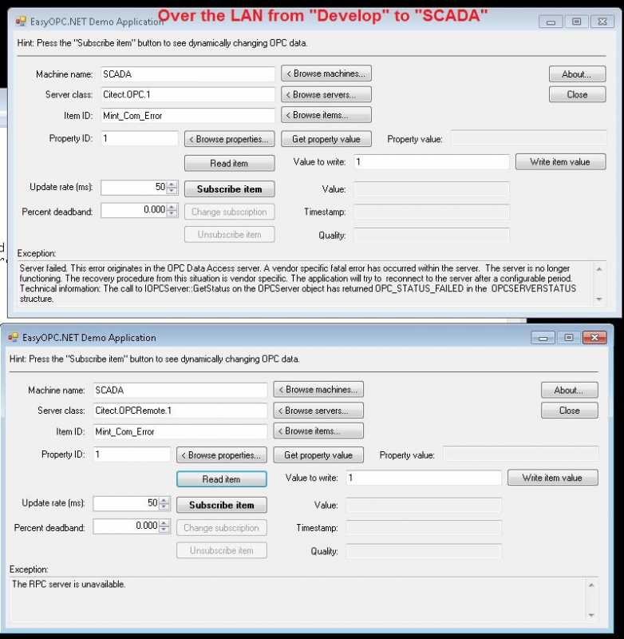Decrease Update rate in bottom window
The width and height of the screenshot is (624, 639).
[x=164, y=506]
